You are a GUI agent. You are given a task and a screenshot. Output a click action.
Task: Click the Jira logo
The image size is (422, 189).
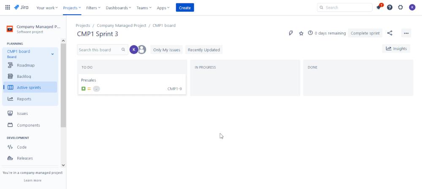tap(21, 7)
